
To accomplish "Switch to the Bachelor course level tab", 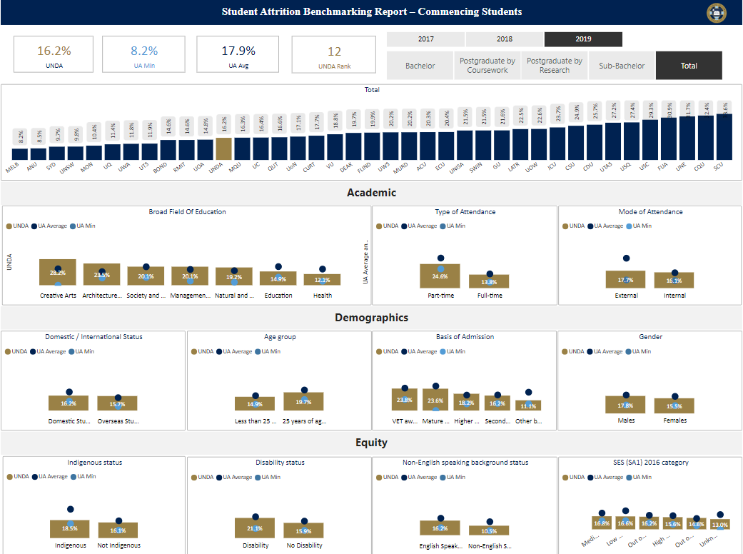I will (420, 66).
